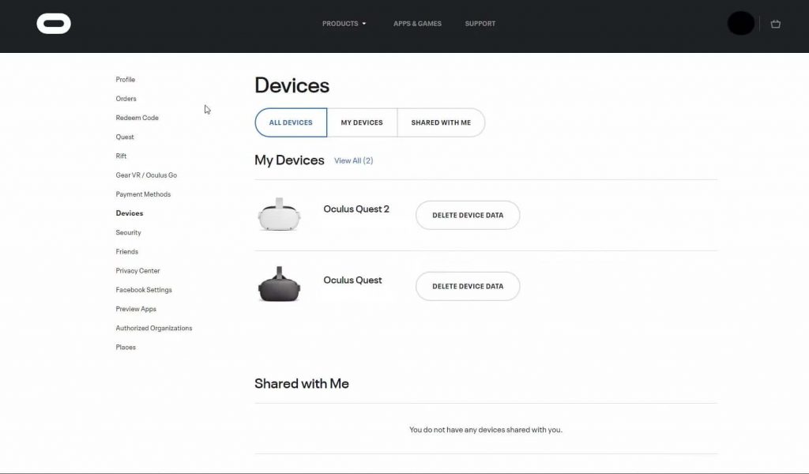Click the Oculus logo
Screen dimensions: 809x474
click(x=53, y=23)
